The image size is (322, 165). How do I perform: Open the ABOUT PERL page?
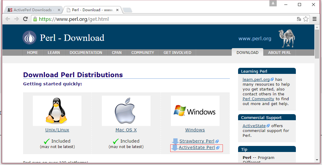pos(279,53)
